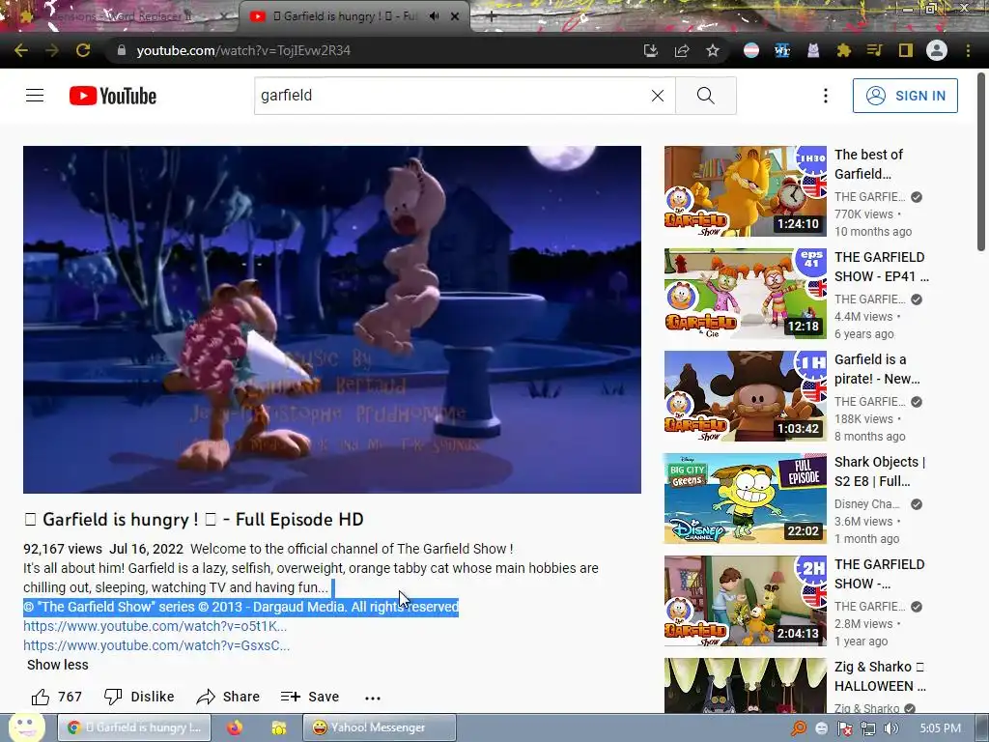Click the padlock site info icon

coord(122,50)
